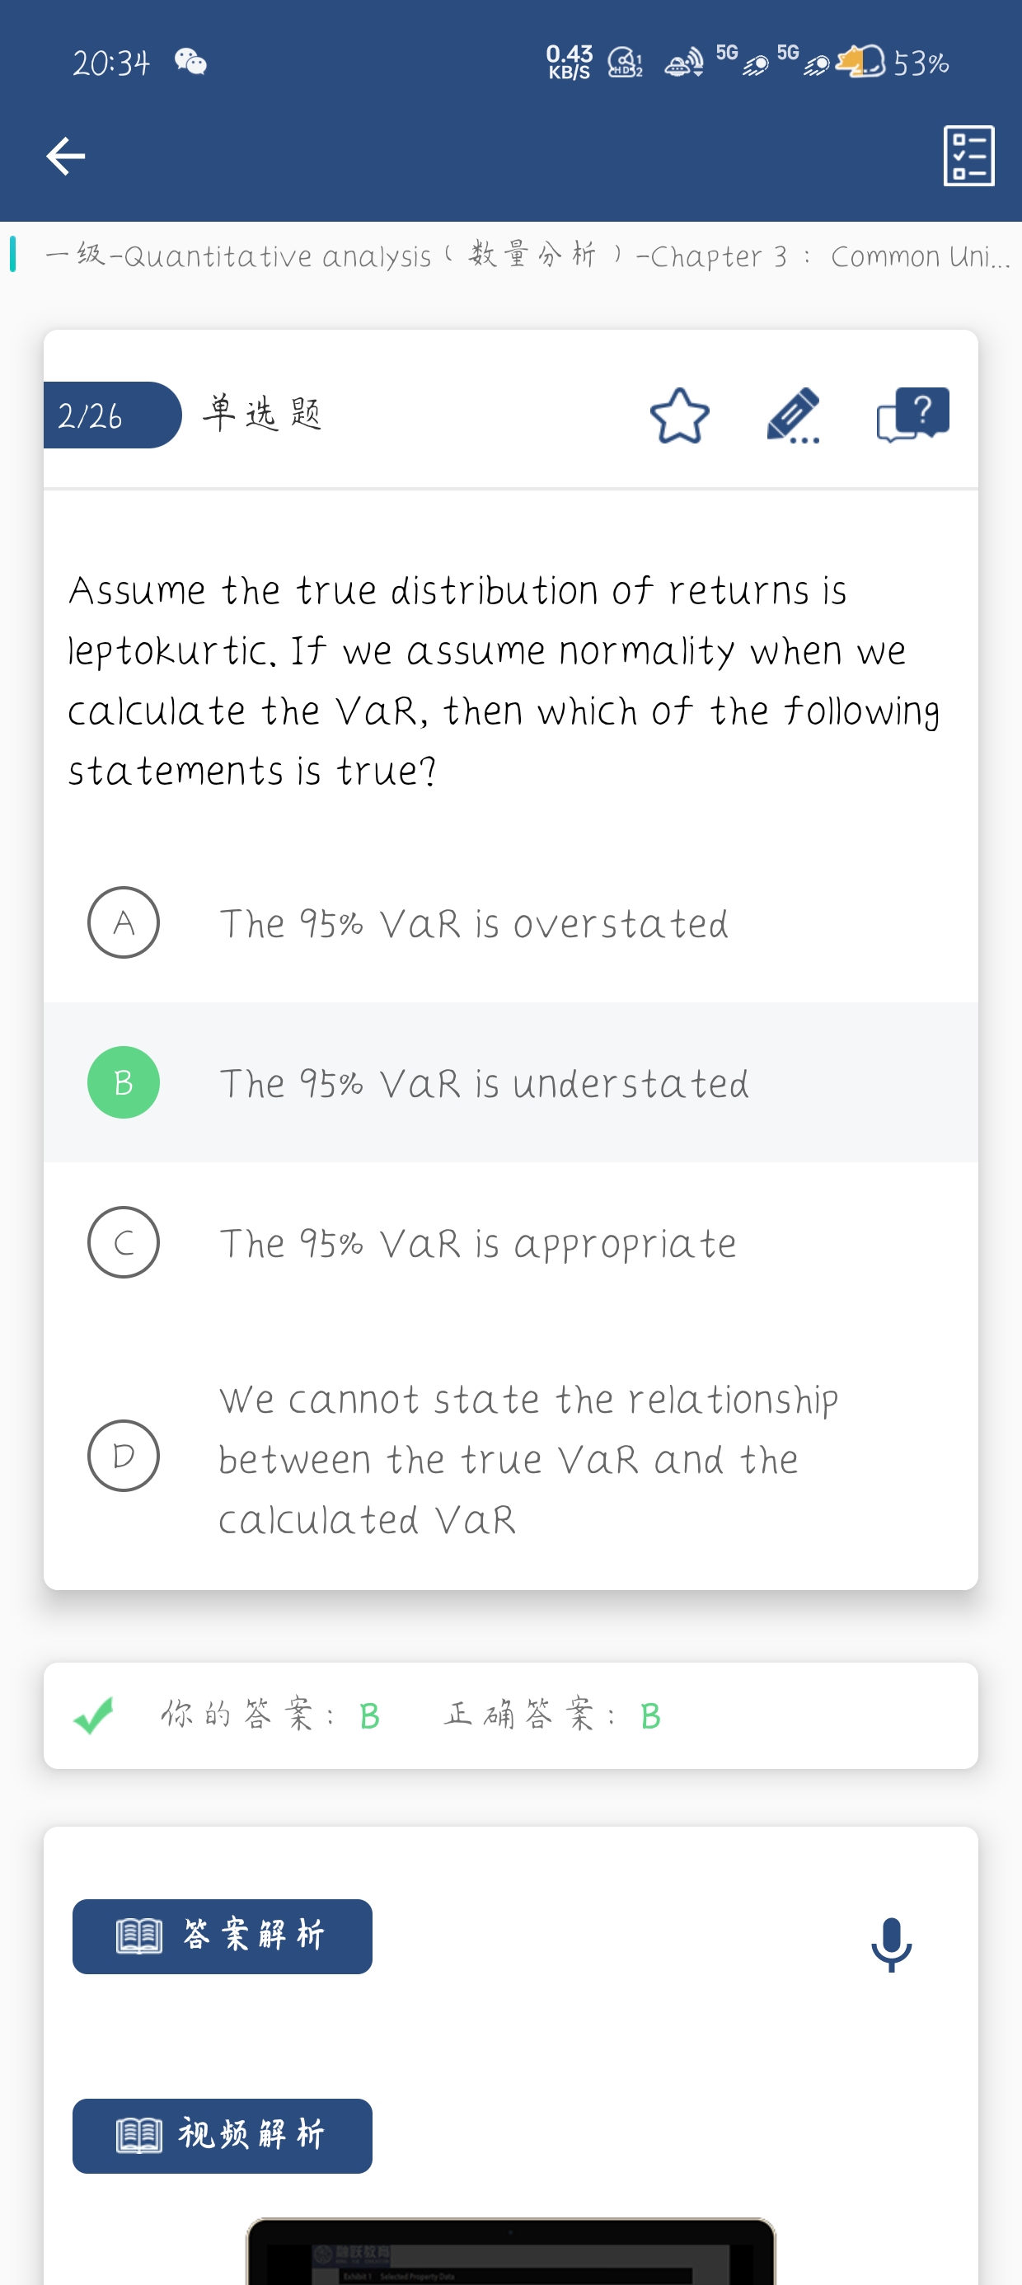The height and width of the screenshot is (2285, 1022).
Task: Favorite the question with star icon
Action: tap(680, 415)
